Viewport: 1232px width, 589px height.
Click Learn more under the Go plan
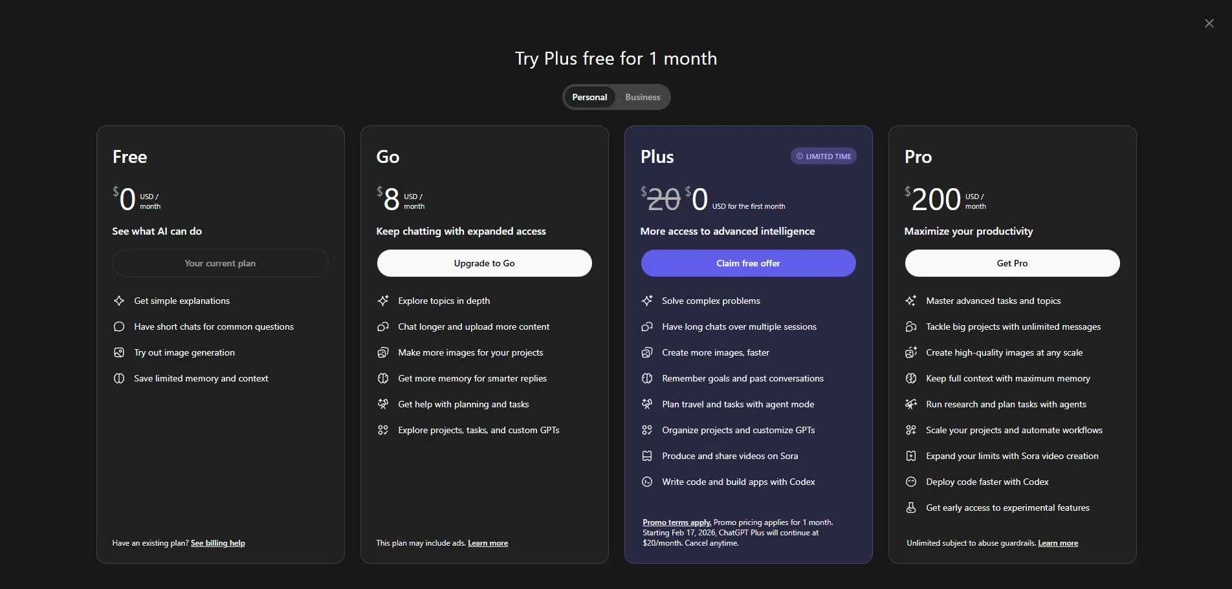[487, 543]
